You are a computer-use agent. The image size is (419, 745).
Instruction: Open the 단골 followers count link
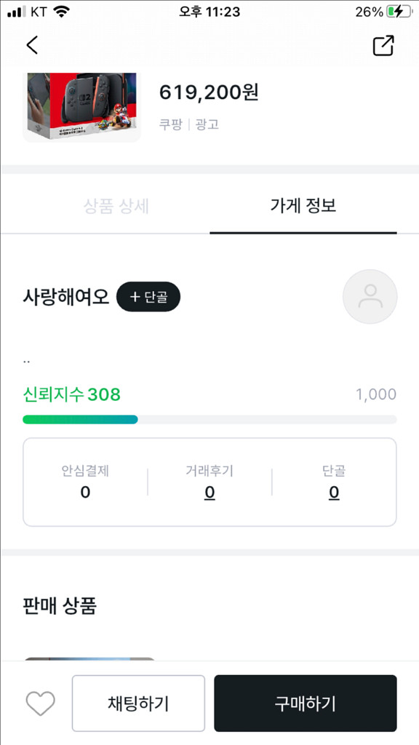333,492
